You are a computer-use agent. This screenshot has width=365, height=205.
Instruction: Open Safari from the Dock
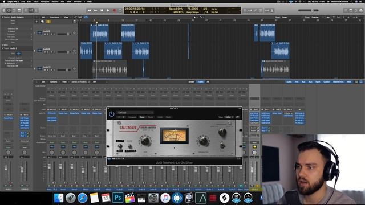[82, 198]
